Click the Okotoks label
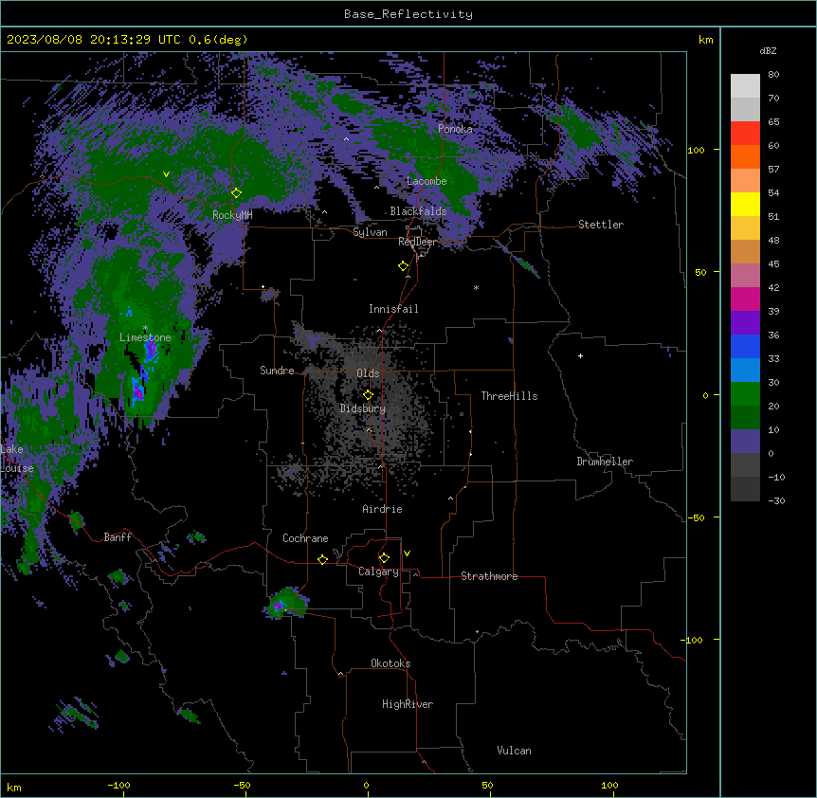Screen dimensions: 817x798 coord(390,663)
